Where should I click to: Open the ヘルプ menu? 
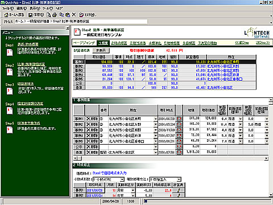click(x=59, y=9)
